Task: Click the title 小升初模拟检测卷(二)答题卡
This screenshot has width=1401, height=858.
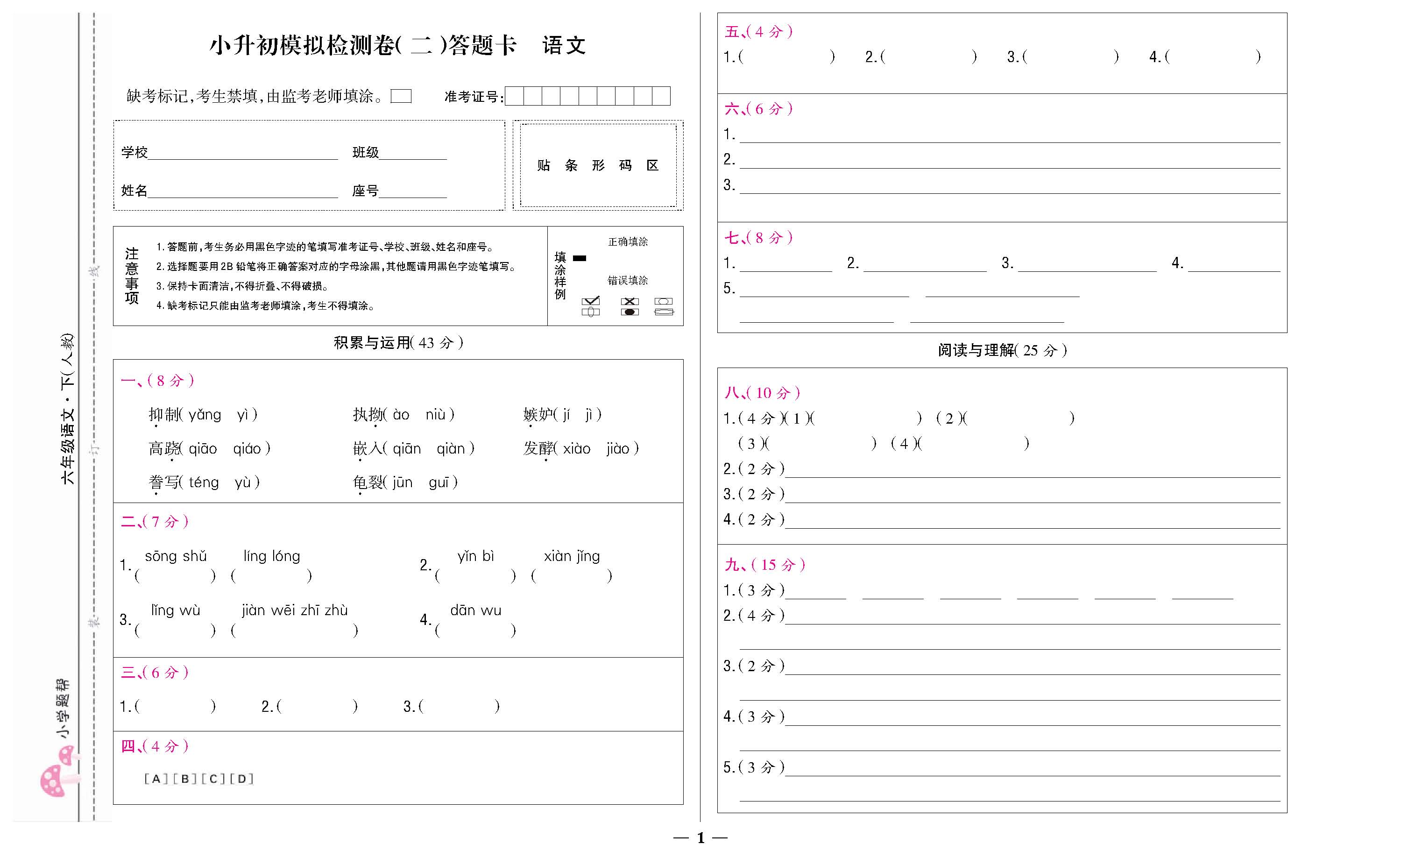Action: (x=363, y=45)
